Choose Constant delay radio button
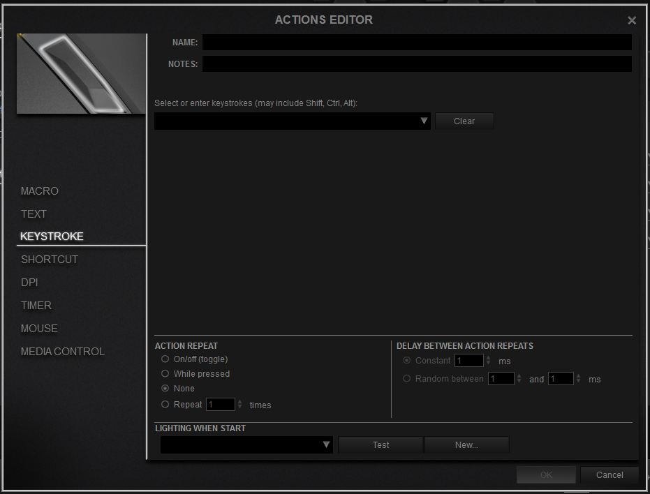The image size is (650, 494). point(406,361)
